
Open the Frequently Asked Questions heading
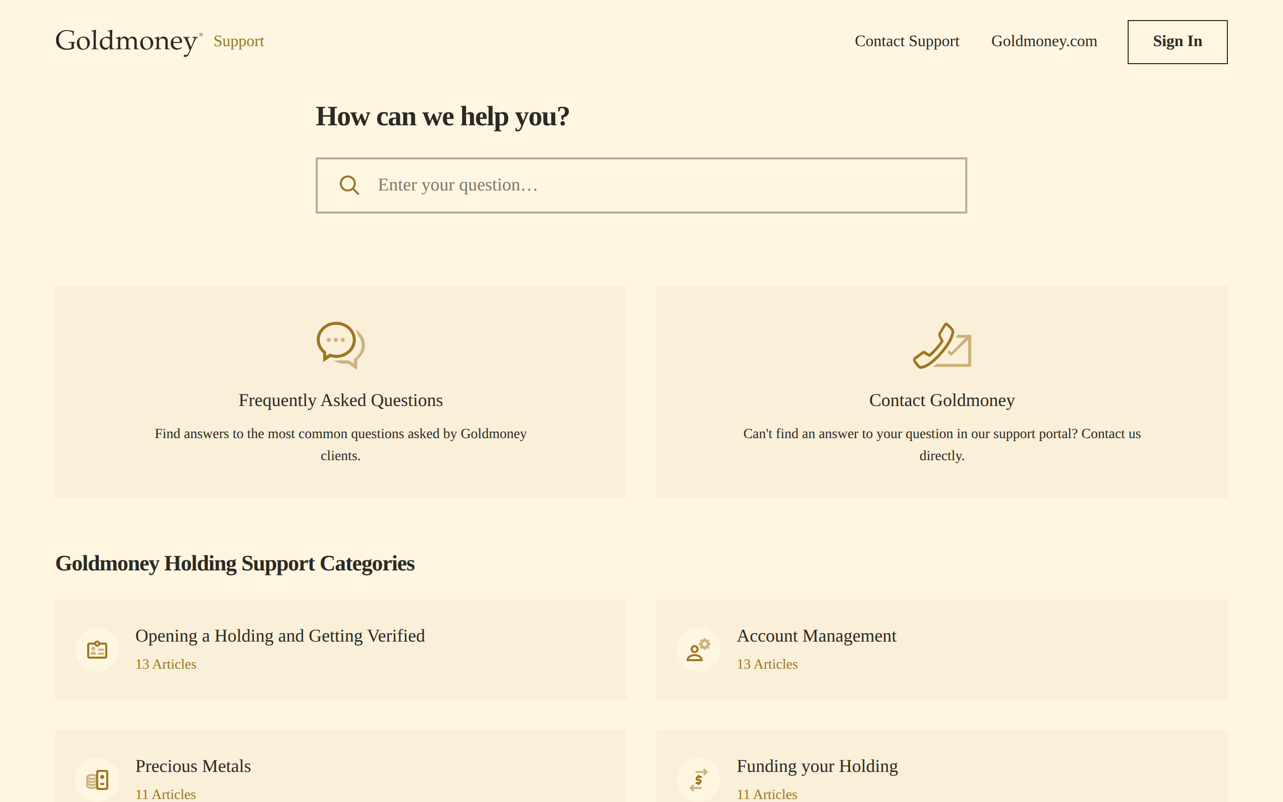coord(340,400)
